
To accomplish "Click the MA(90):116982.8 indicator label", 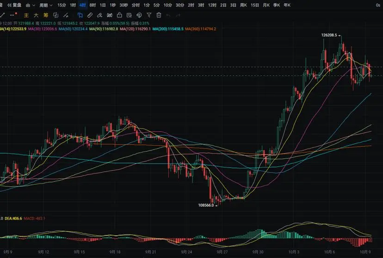I will pos(104,29).
